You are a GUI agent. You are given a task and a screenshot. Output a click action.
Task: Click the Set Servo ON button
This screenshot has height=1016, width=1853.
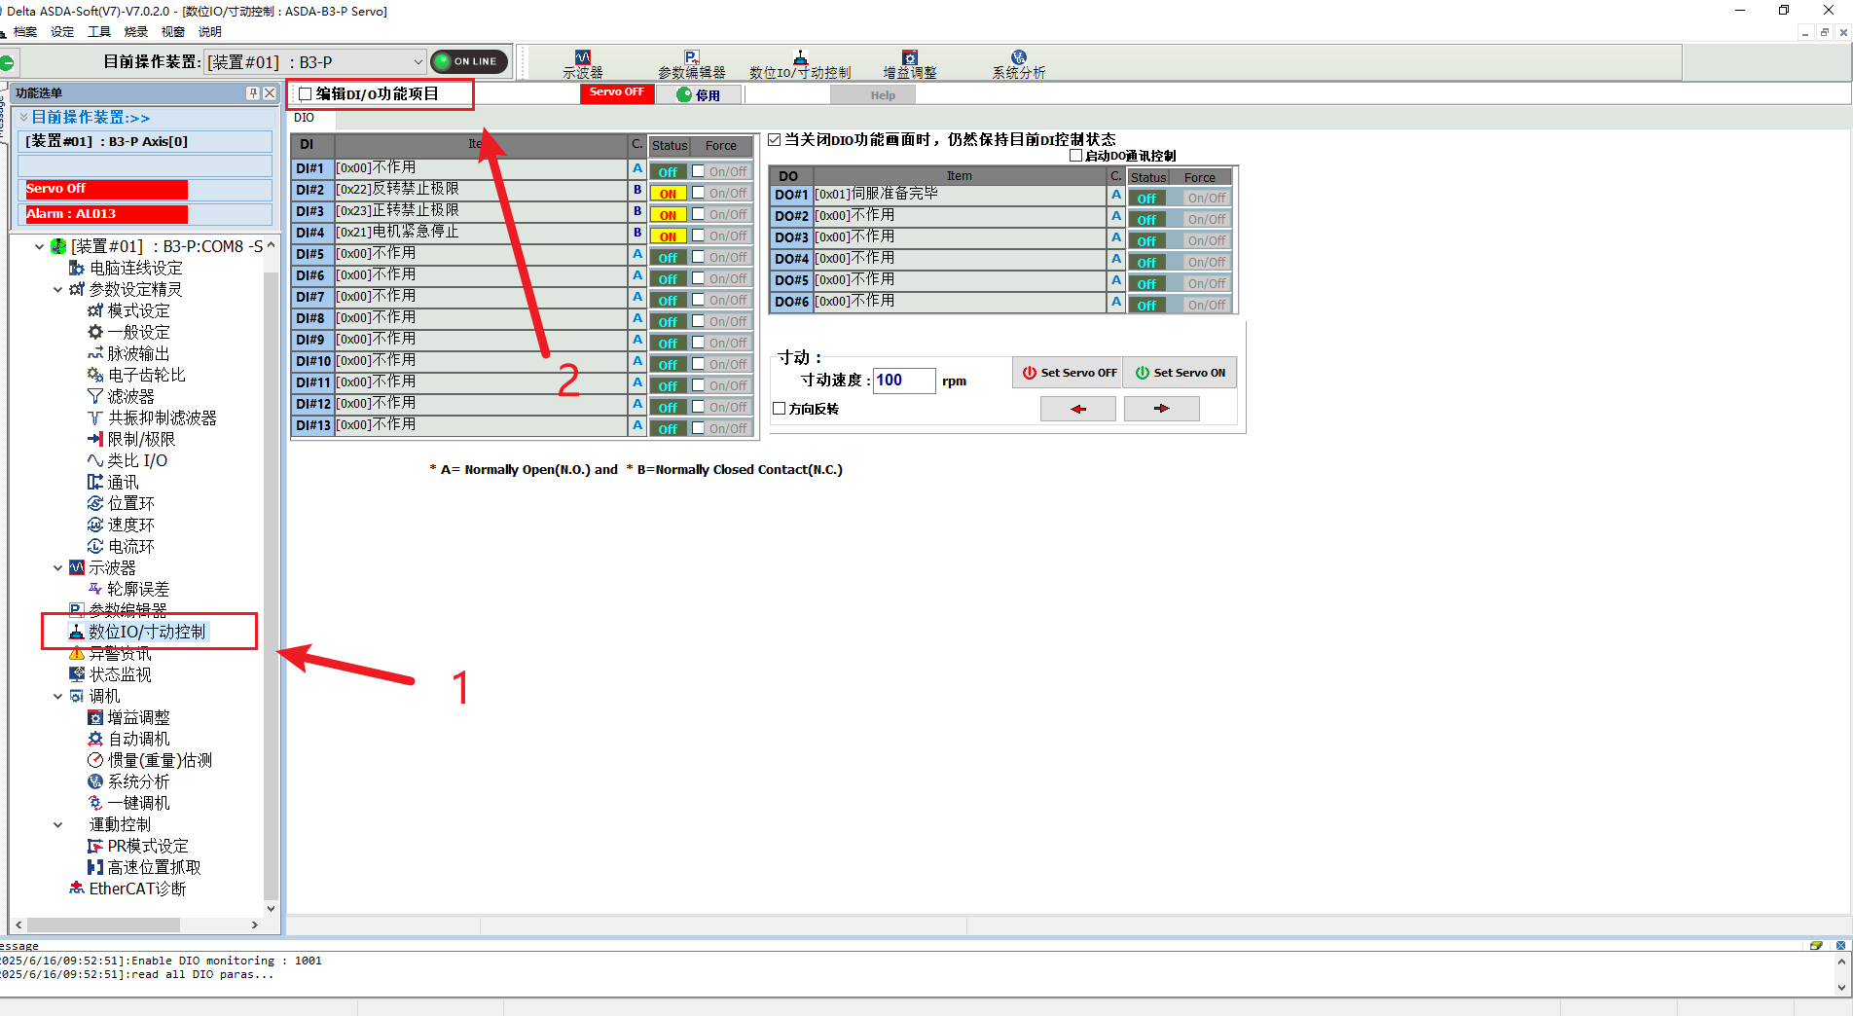[x=1180, y=373]
